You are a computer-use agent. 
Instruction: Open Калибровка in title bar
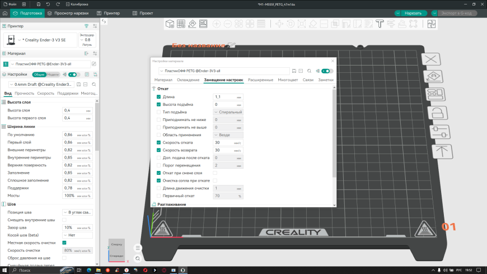pyautogui.click(x=77, y=4)
